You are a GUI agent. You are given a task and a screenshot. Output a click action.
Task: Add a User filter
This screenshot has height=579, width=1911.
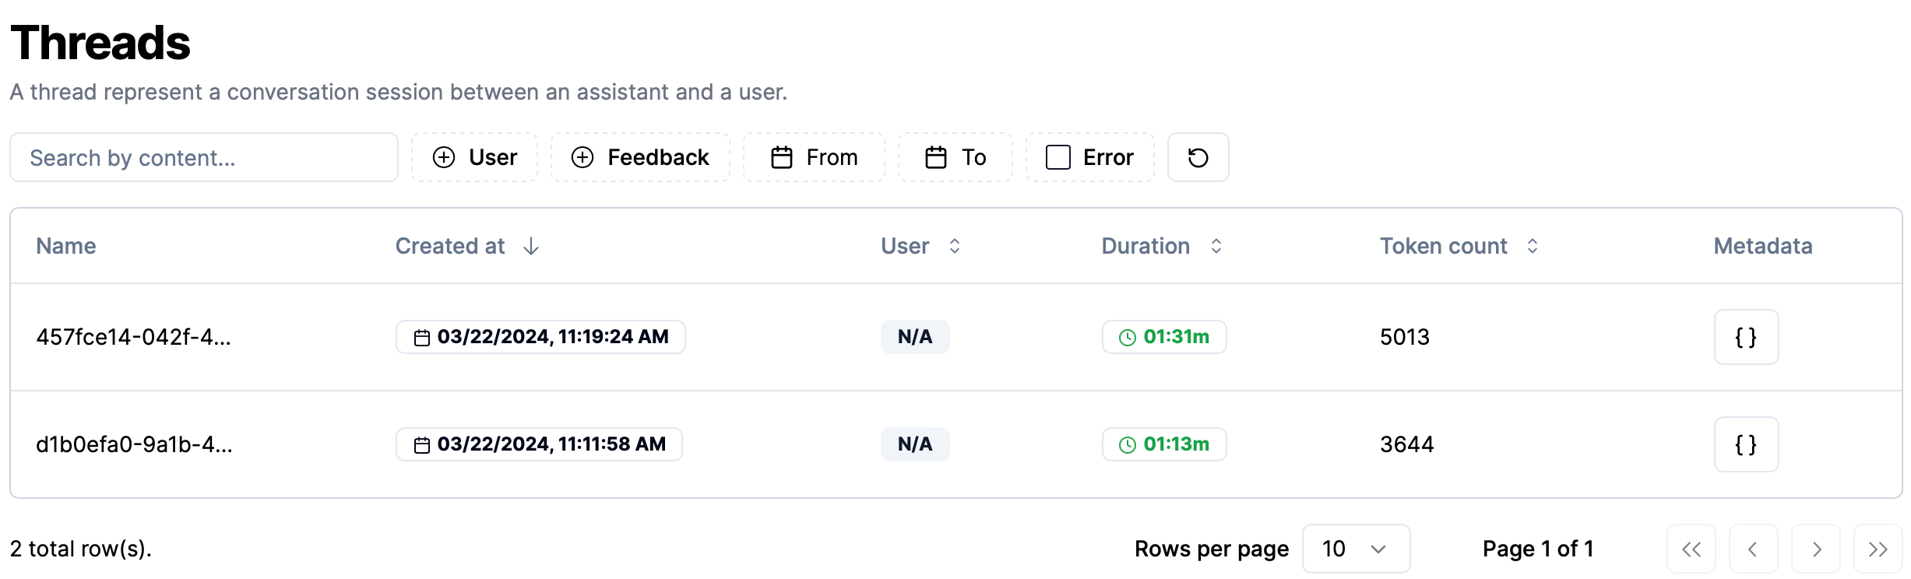(474, 157)
